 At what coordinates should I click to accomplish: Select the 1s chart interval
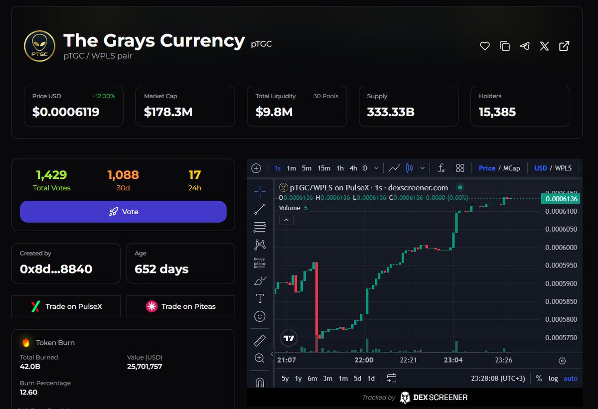click(x=278, y=168)
